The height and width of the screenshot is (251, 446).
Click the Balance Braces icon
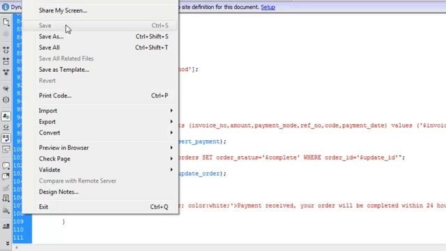[x=6, y=100]
